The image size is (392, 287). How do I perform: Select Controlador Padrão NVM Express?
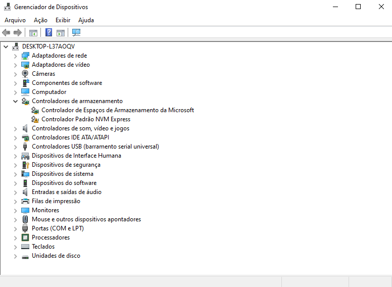86,119
